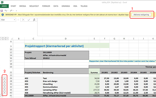Switch to the GRANSKA ribbon tab
The height and width of the screenshot is (98, 156).
tap(66, 6)
